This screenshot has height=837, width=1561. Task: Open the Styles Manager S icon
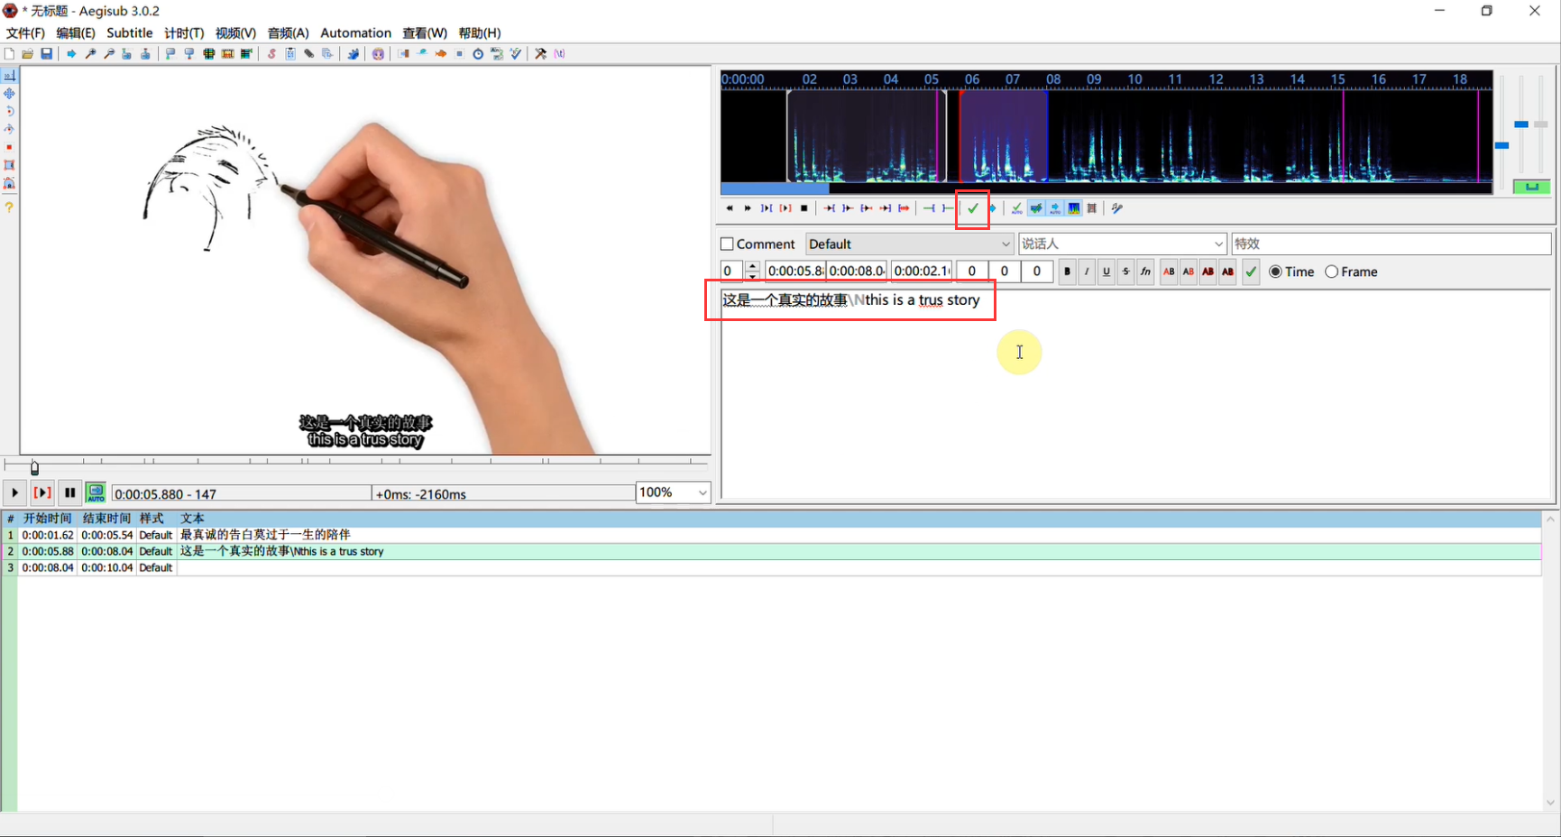pos(271,54)
